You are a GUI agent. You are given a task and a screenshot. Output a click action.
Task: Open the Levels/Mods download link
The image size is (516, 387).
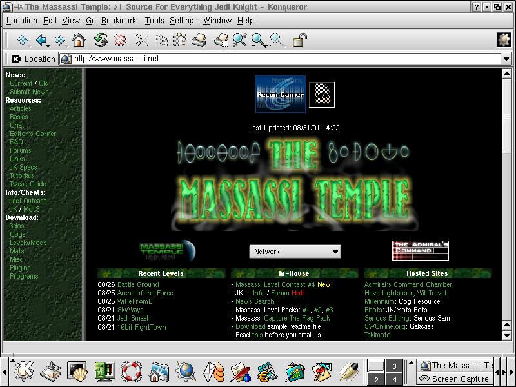pyautogui.click(x=28, y=243)
